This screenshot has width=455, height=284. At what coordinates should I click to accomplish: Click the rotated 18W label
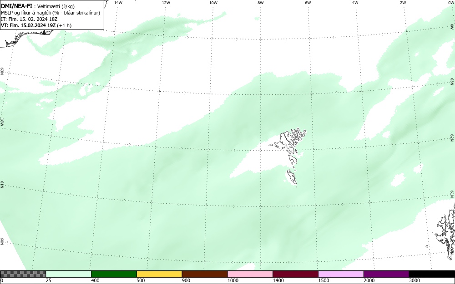tap(2, 122)
